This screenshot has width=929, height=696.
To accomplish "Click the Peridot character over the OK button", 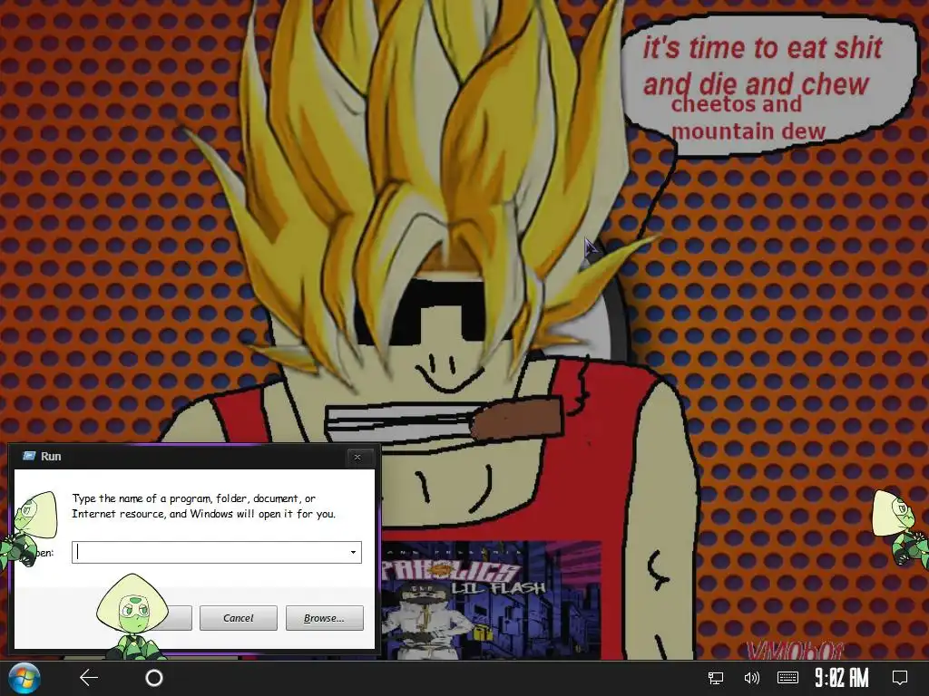I will coord(132,616).
